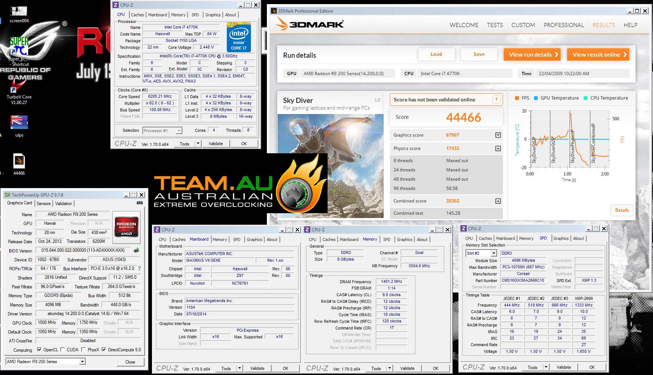
Task: Click the Sky Diver benchmark thumbnail image
Action: pyautogui.click(x=331, y=166)
